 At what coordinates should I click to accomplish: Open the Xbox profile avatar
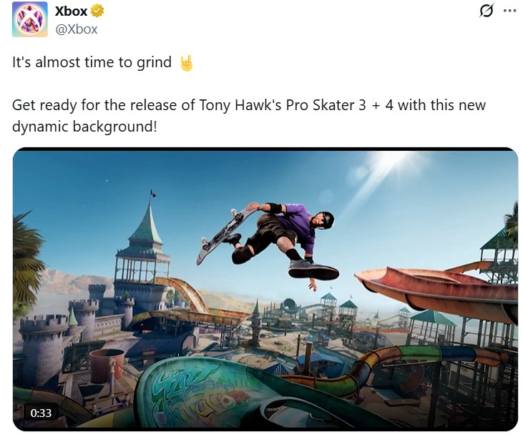(29, 19)
